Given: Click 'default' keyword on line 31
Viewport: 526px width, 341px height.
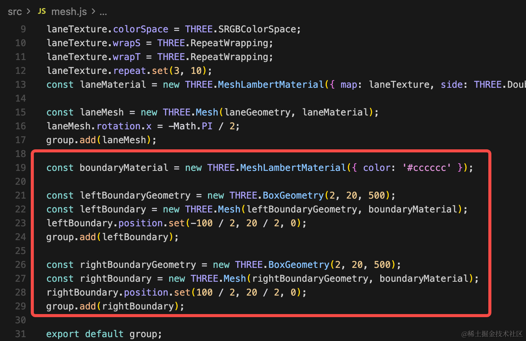Looking at the screenshot, I should point(104,334).
